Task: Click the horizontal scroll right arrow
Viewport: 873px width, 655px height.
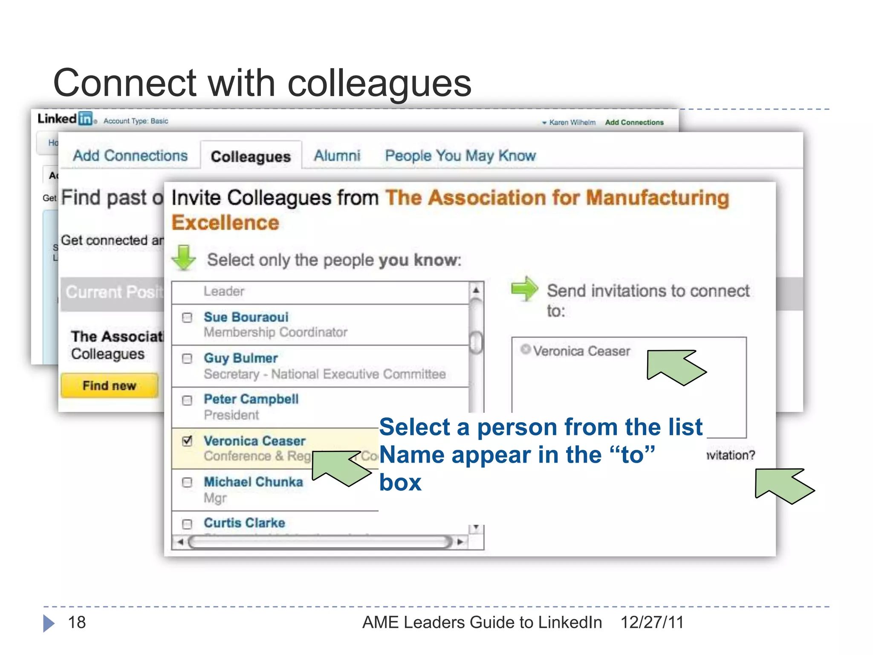Action: tap(460, 542)
